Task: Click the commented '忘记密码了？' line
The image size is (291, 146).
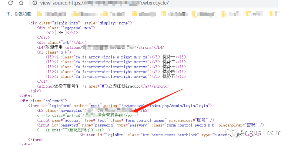Action: [x=73, y=130]
